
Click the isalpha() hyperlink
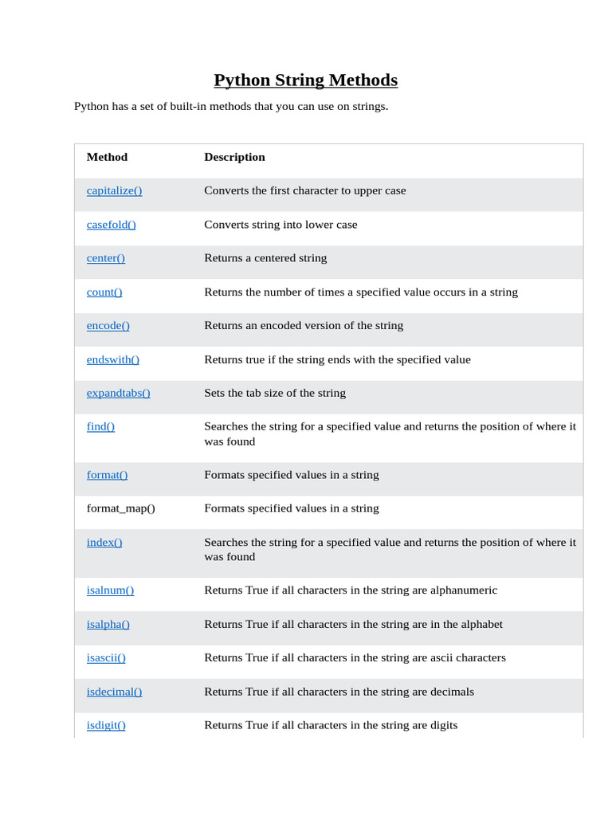108,624
